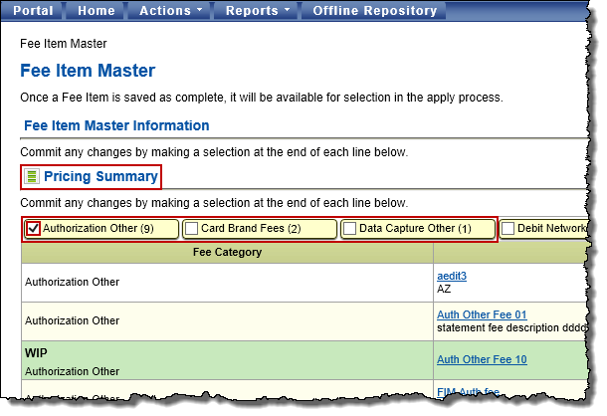Enable the Data Capture Other (1) checkbox
Screen dimensions: 607x416
coord(350,229)
